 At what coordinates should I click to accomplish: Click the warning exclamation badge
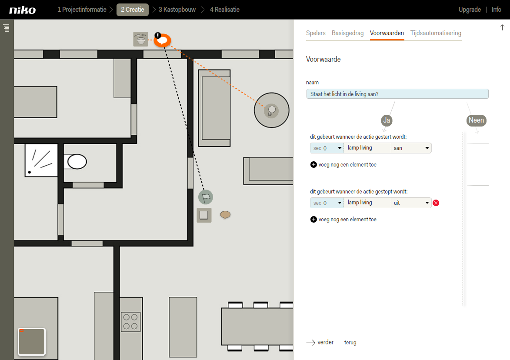pos(158,35)
